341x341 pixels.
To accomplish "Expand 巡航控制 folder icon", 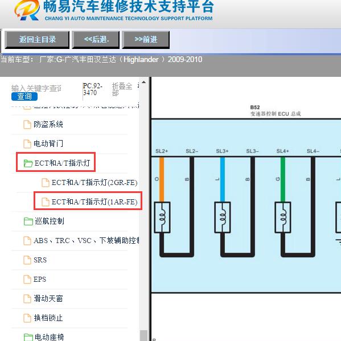I will [x=28, y=221].
